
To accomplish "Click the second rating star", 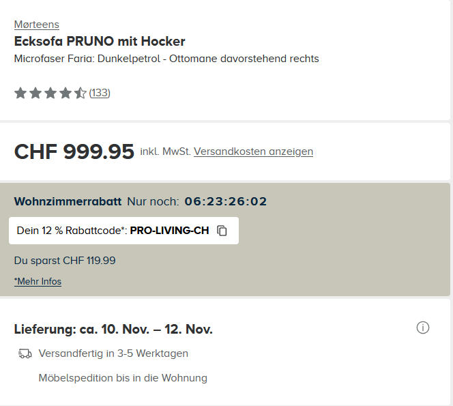I will pyautogui.click(x=35, y=93).
